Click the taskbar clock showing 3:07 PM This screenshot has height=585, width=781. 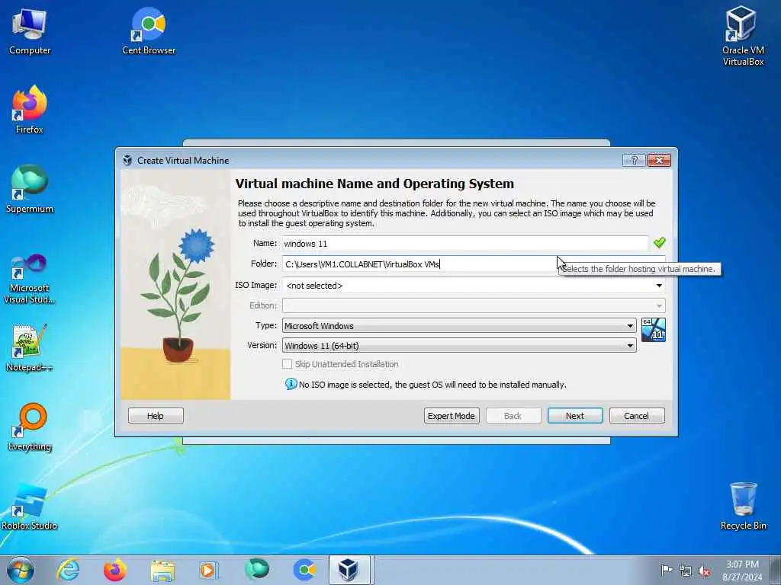pyautogui.click(x=742, y=571)
